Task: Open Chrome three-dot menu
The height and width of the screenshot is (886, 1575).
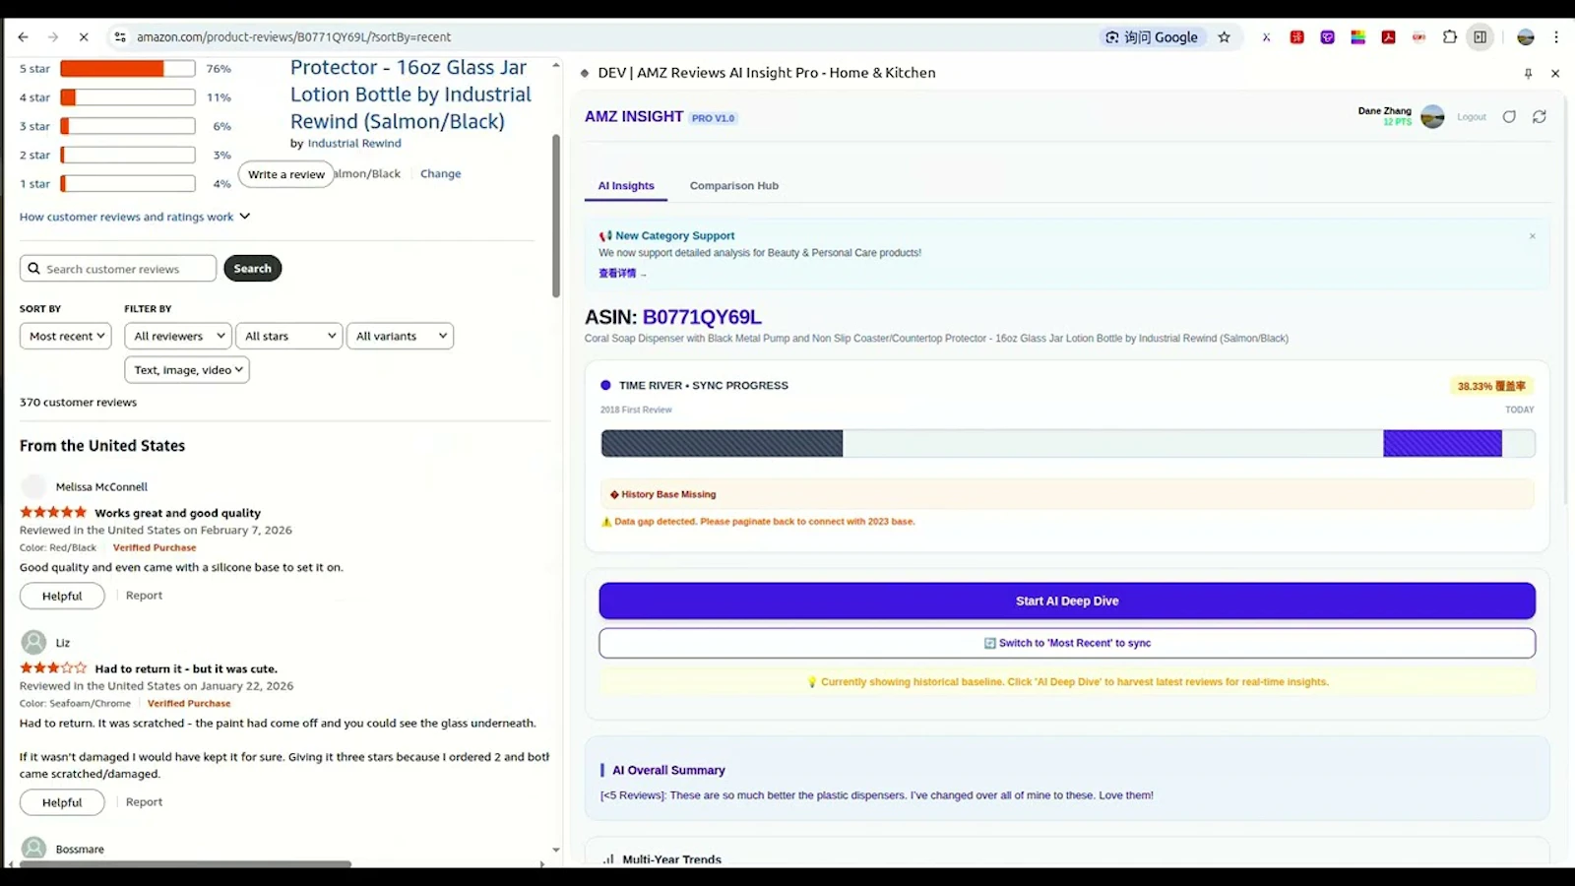Action: tap(1556, 37)
